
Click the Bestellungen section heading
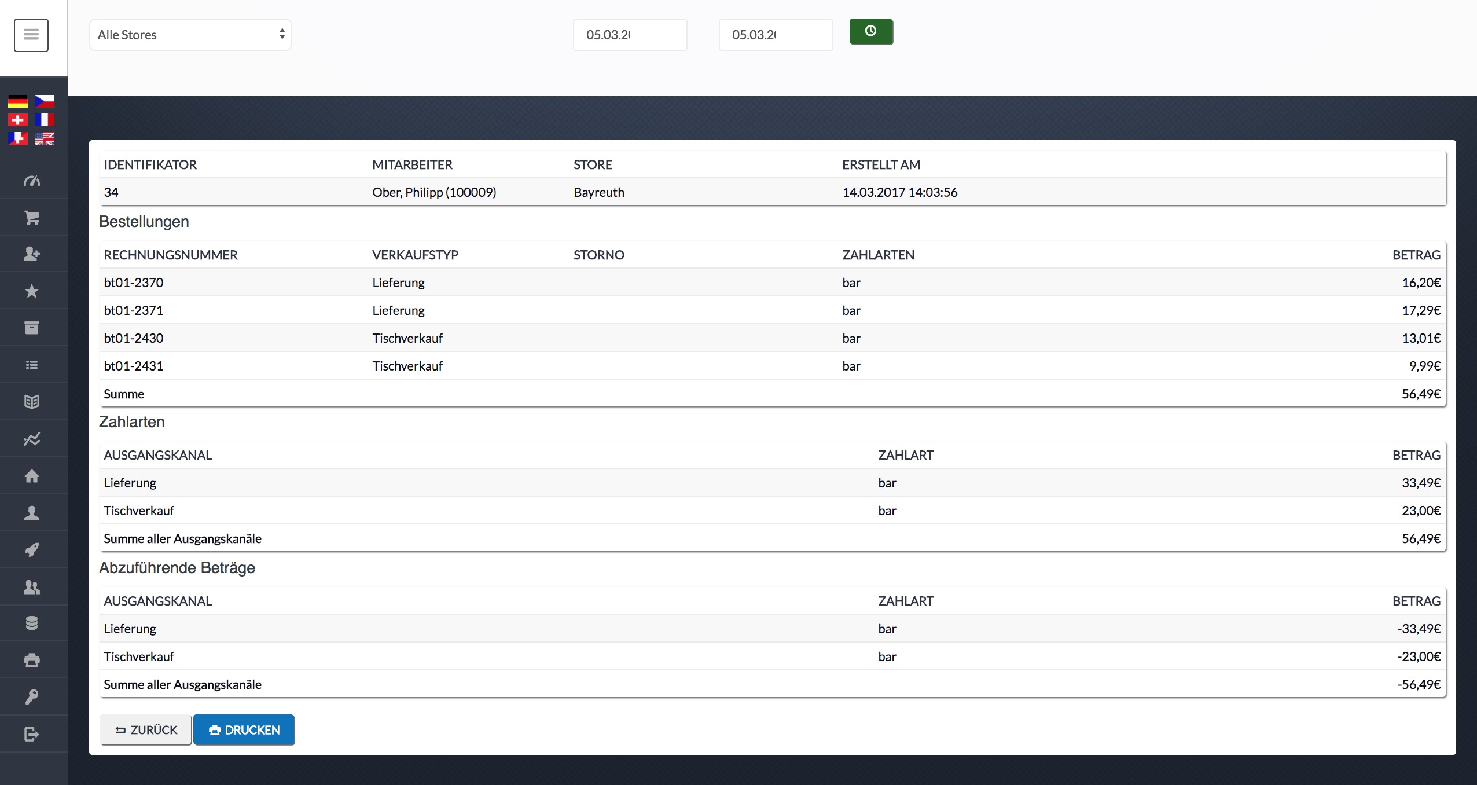(144, 222)
